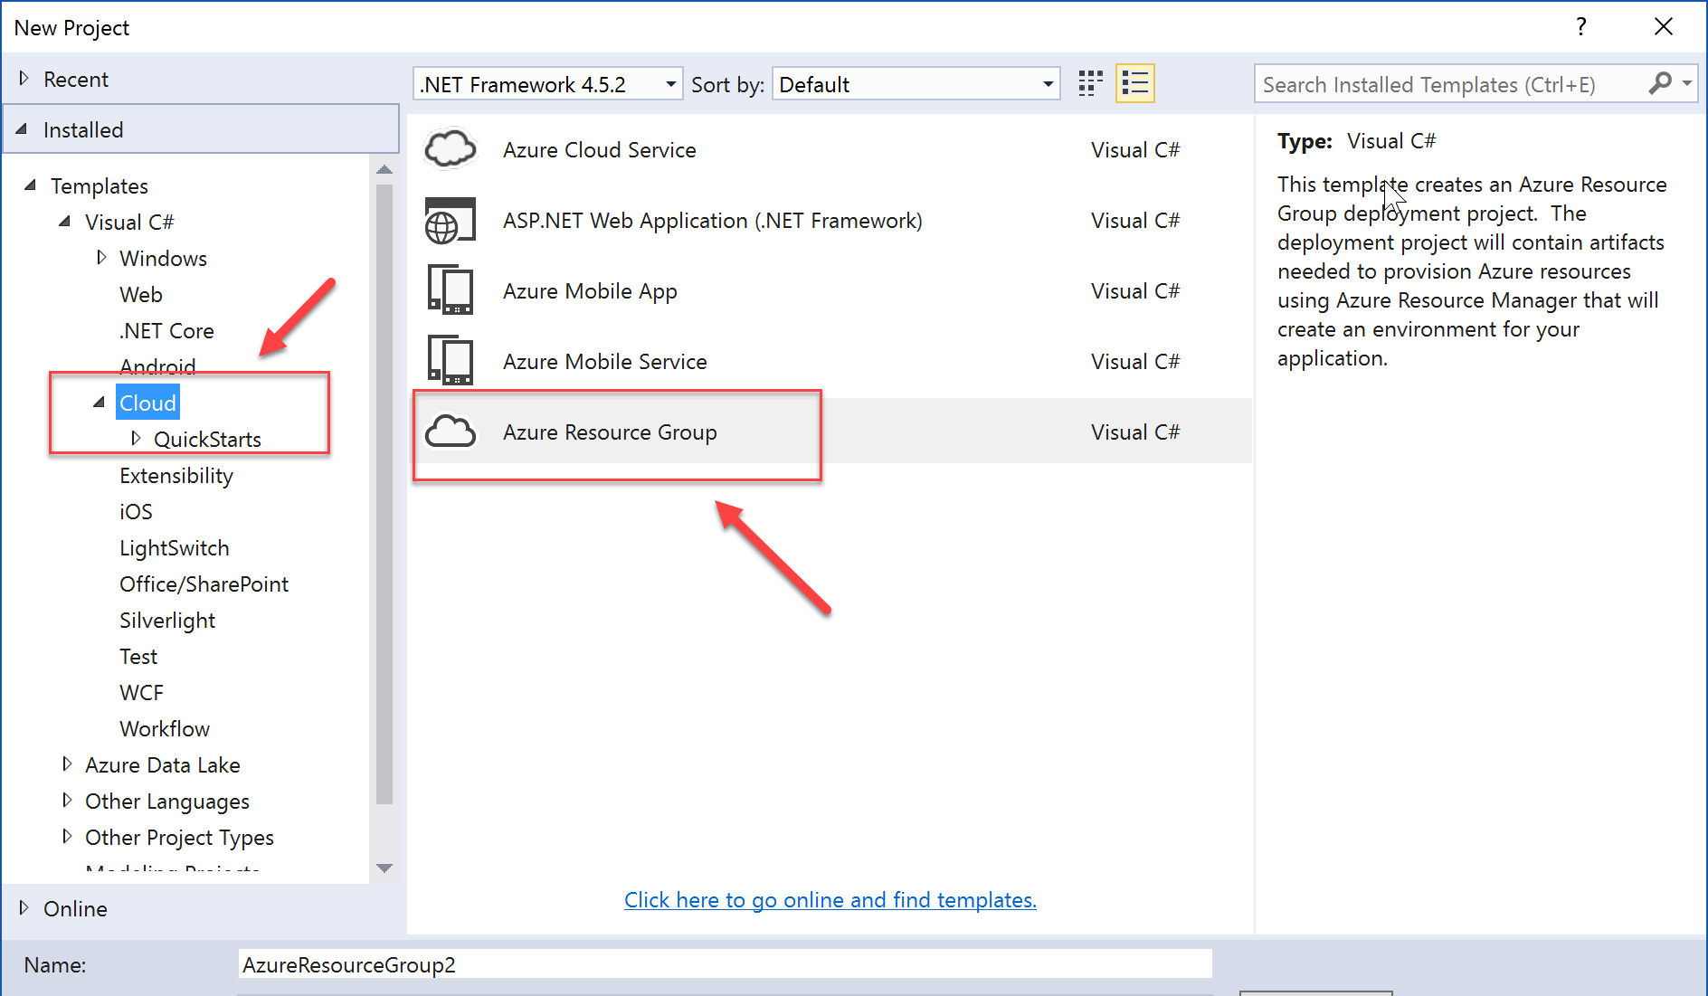
Task: Select the WCF template category
Action: point(141,693)
